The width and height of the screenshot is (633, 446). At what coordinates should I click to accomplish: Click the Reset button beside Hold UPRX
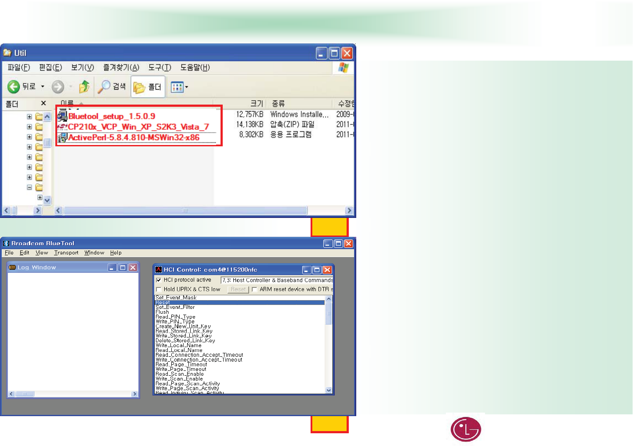(x=239, y=289)
